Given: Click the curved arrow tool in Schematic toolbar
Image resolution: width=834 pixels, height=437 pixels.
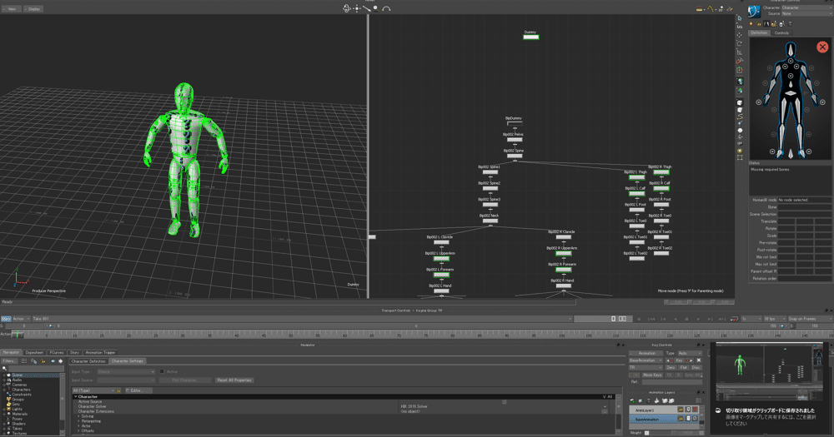Looking at the screenshot, I should [386, 8].
